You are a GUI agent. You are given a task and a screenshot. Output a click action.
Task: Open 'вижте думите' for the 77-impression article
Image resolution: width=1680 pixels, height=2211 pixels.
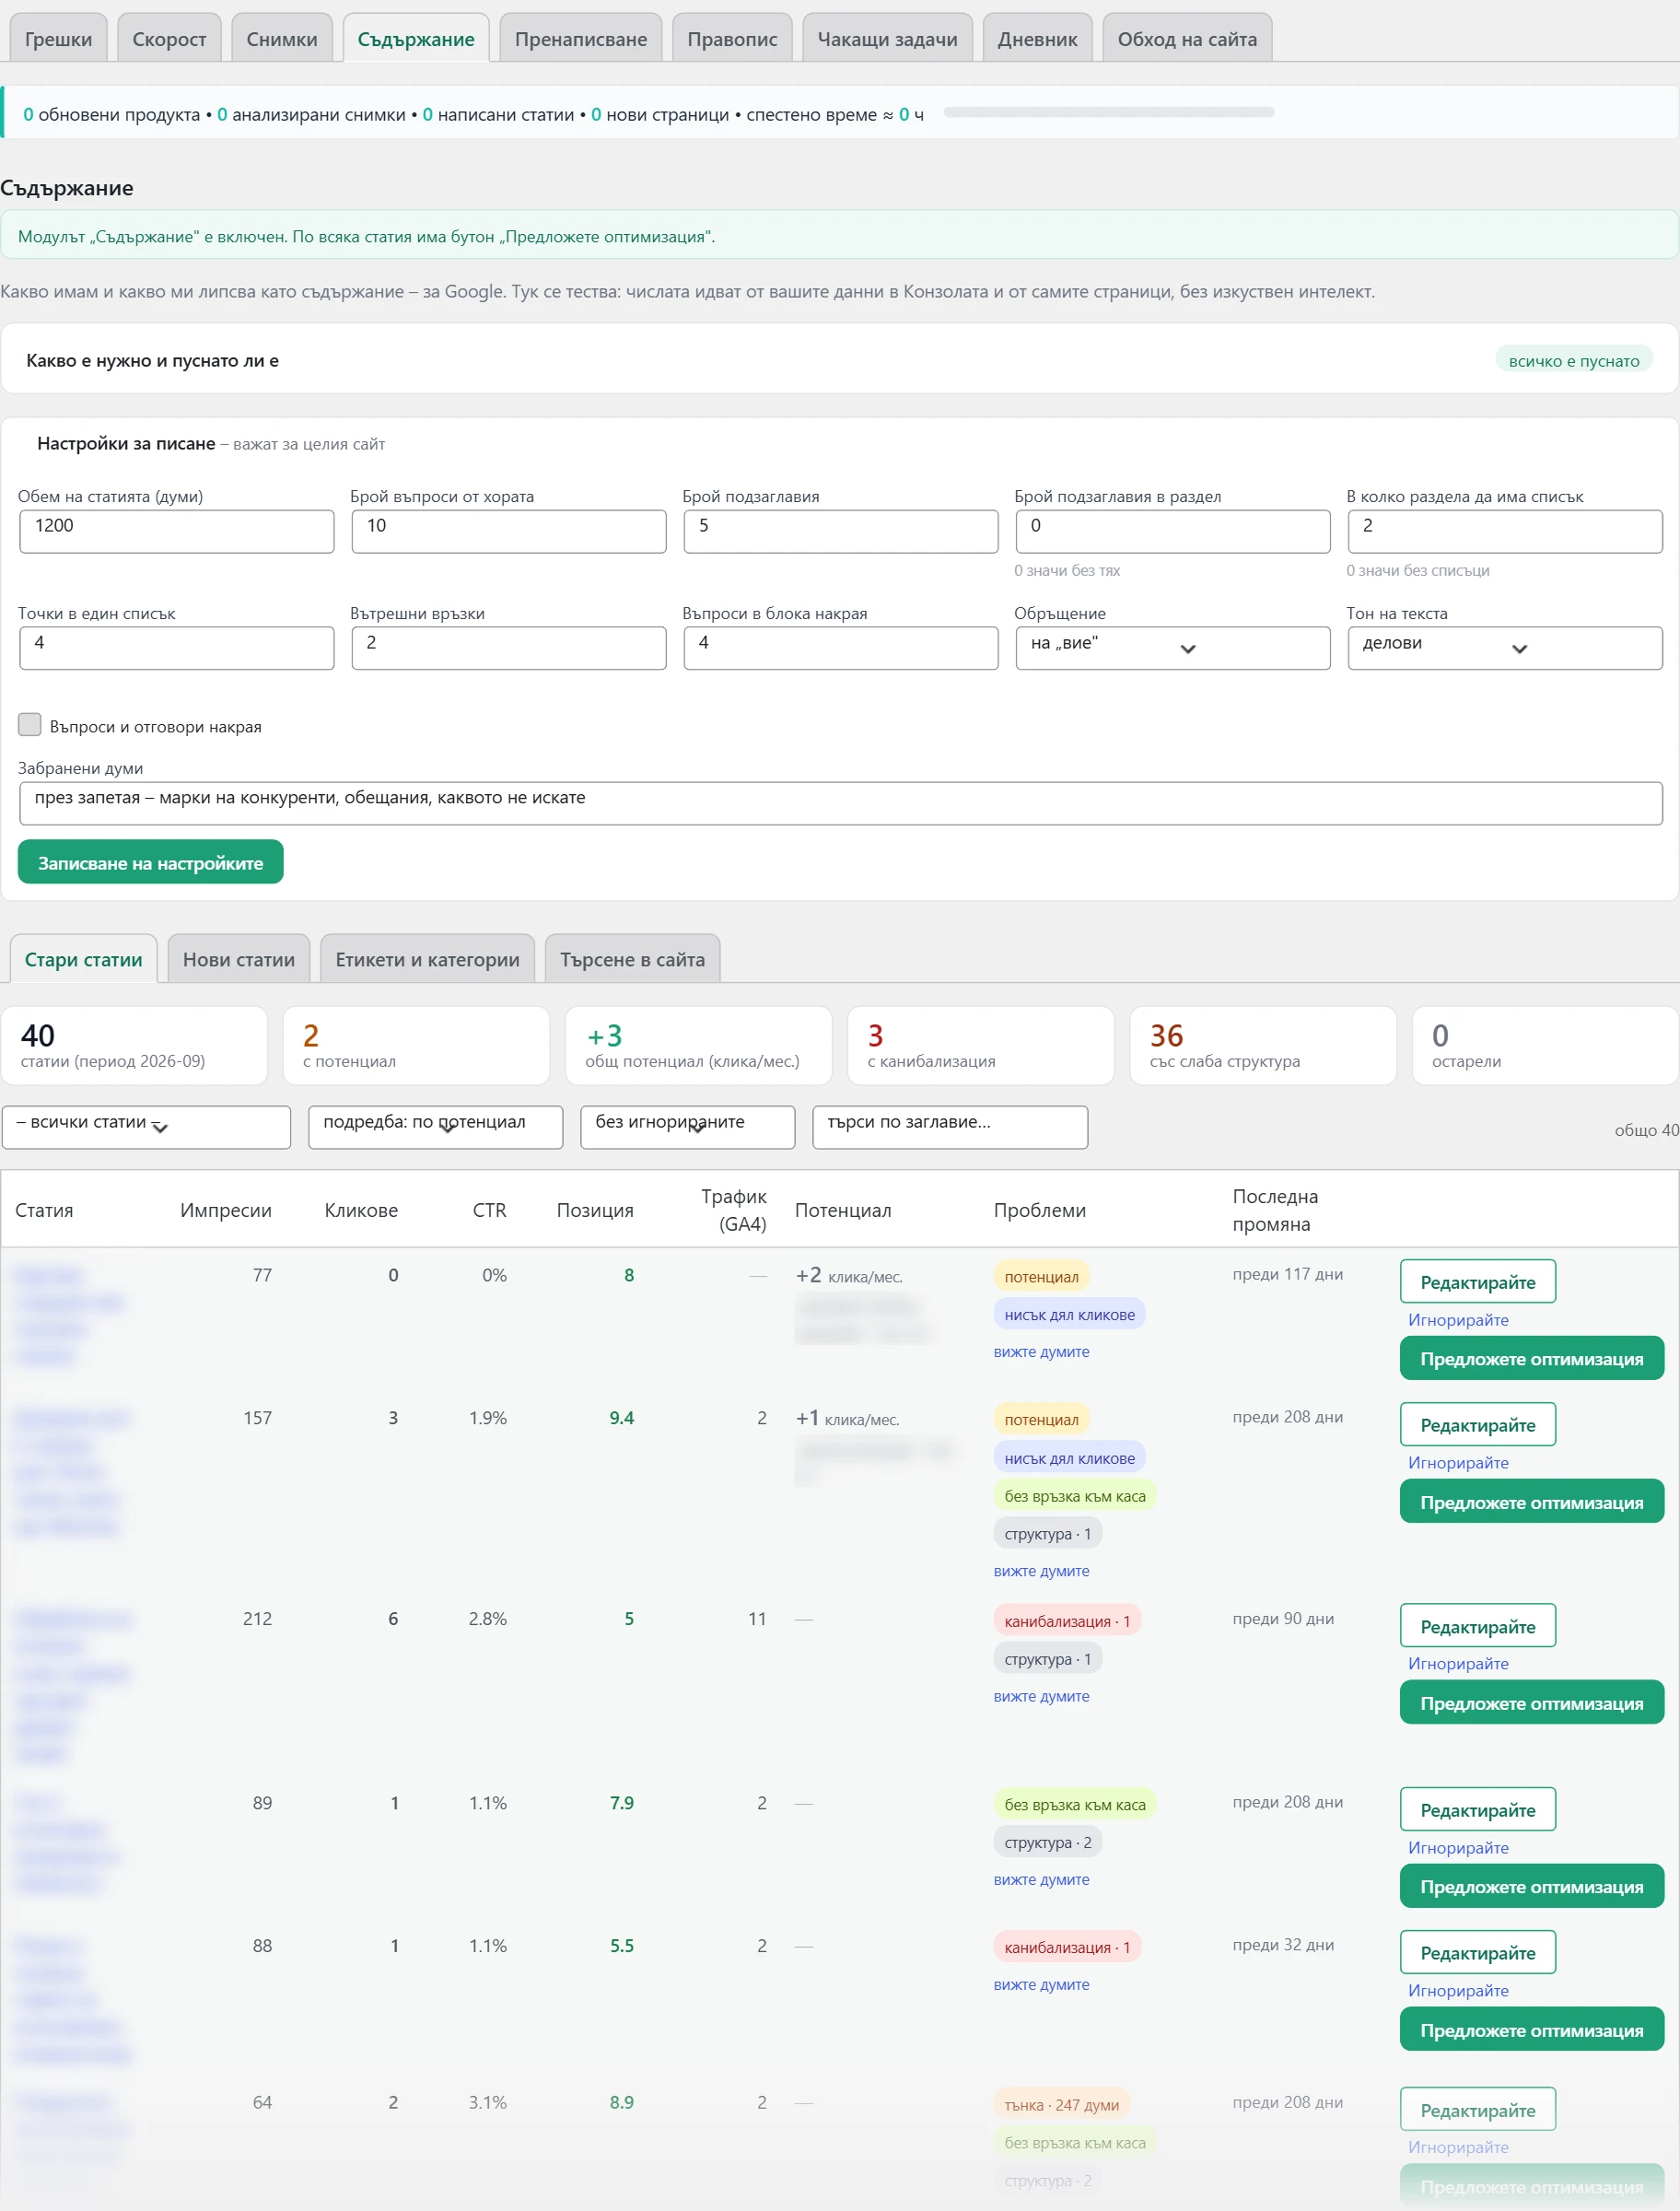(x=1041, y=1351)
